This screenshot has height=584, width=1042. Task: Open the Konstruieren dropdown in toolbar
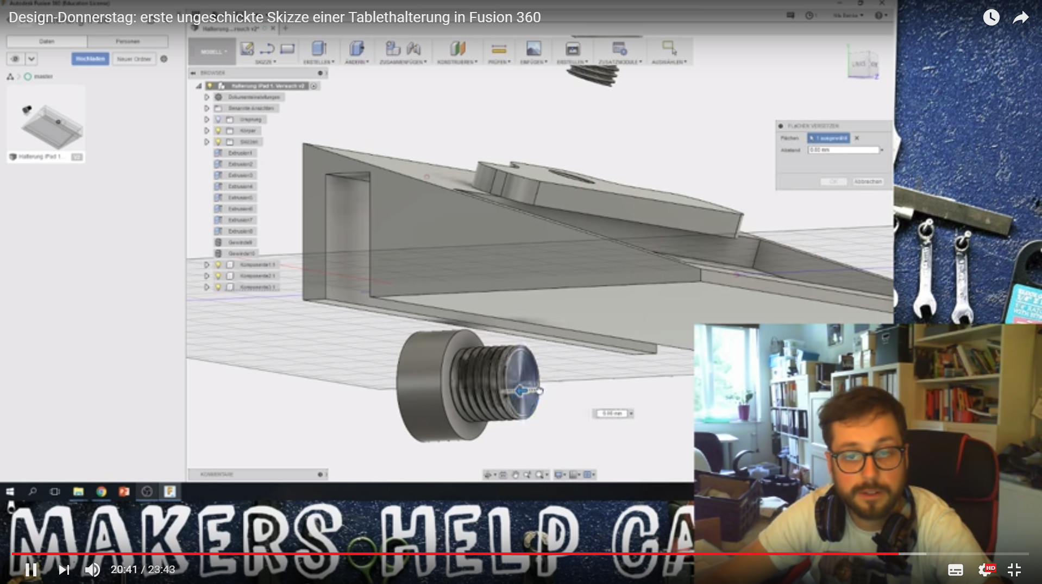click(457, 62)
